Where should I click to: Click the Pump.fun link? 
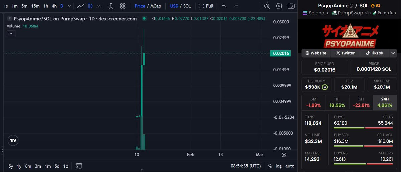tap(384, 13)
